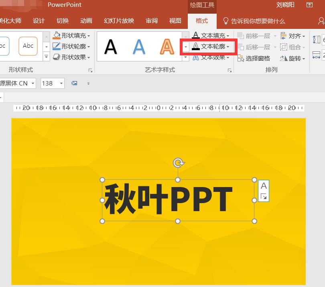Viewport: 325px width, 287px height.
Task: Open the 形状效果 shape effects menu
Action: tap(71, 57)
